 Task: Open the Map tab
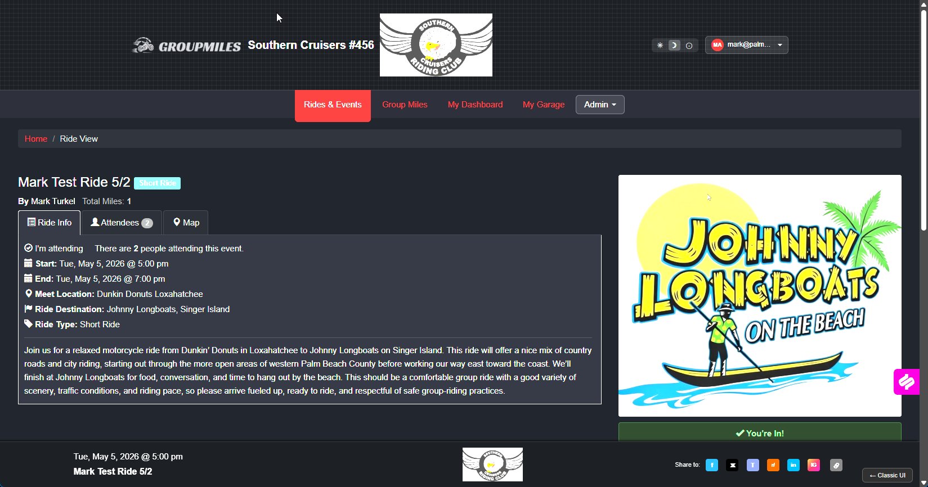click(186, 223)
